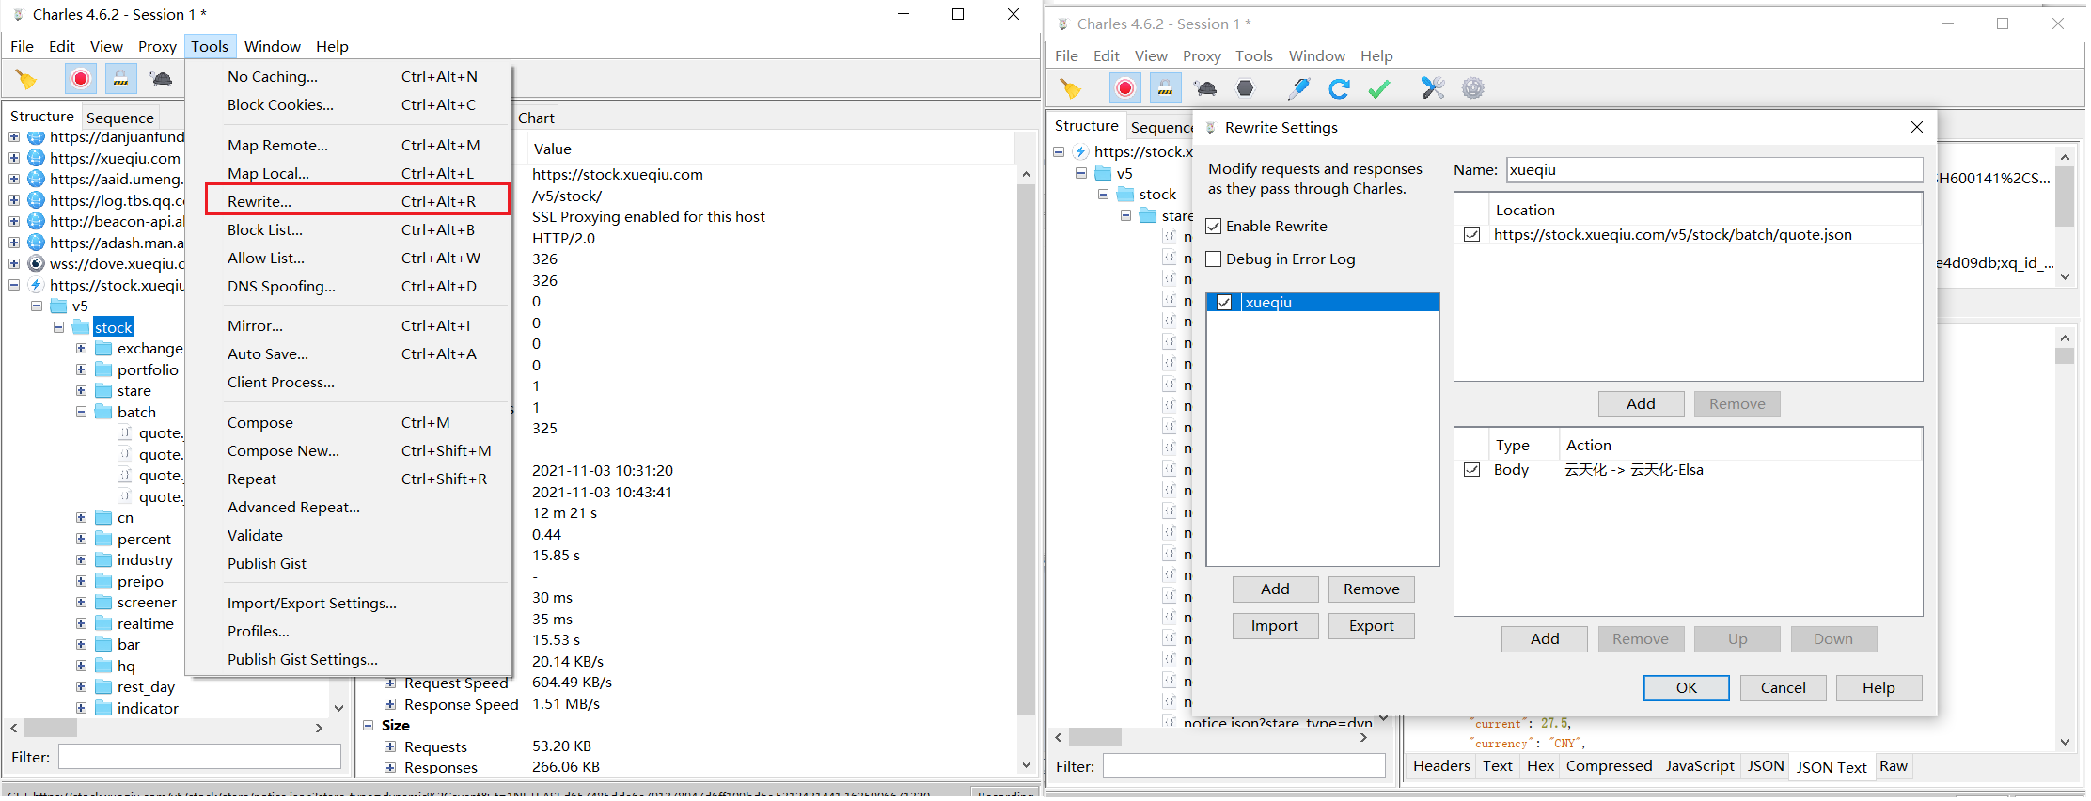Click the hexagon breakpoints icon in right toolbar
The height and width of the screenshot is (801, 2091).
[x=1246, y=88]
